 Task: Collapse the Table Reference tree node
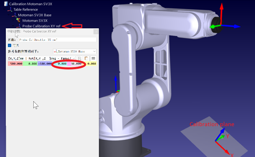pos(5,10)
